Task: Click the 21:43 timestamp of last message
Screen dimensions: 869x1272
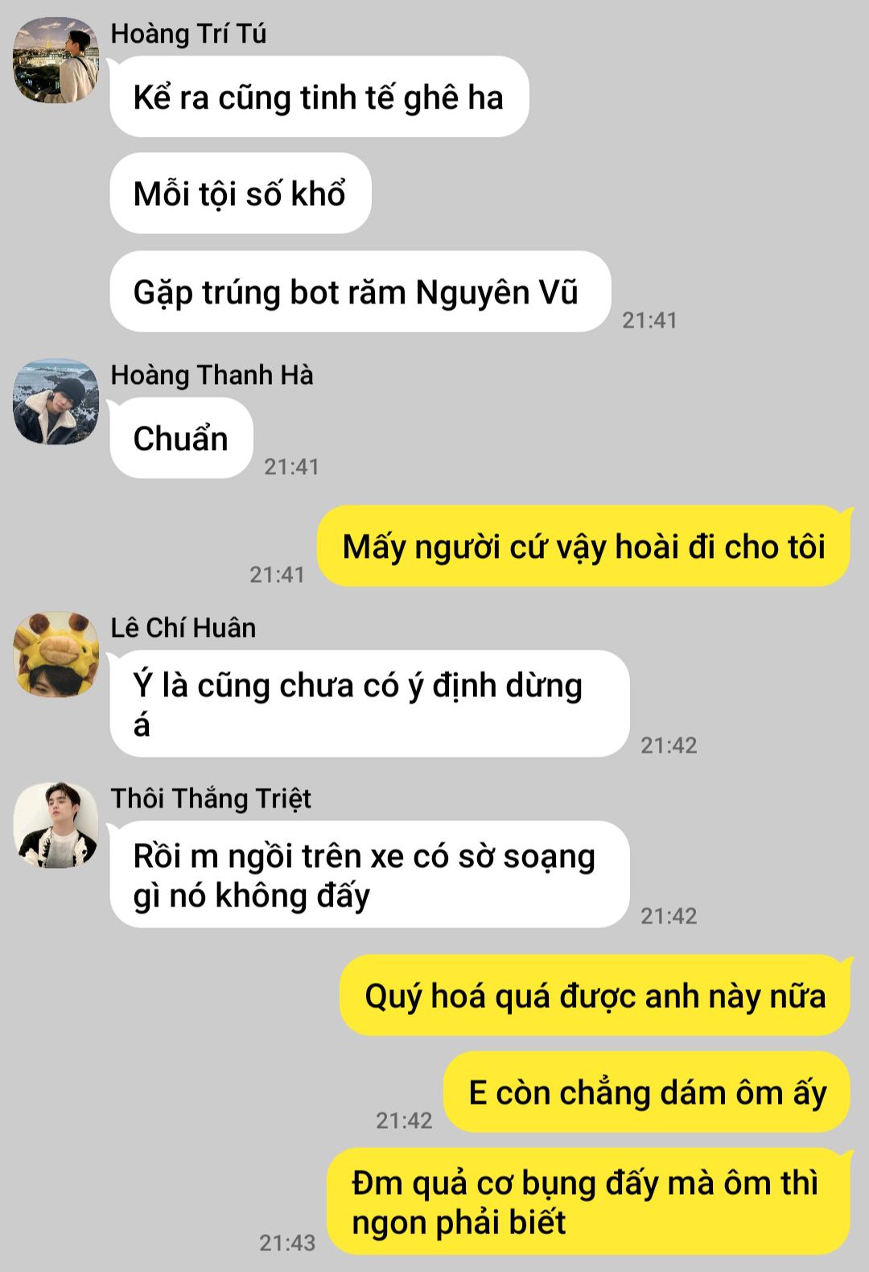Action: click(287, 1243)
